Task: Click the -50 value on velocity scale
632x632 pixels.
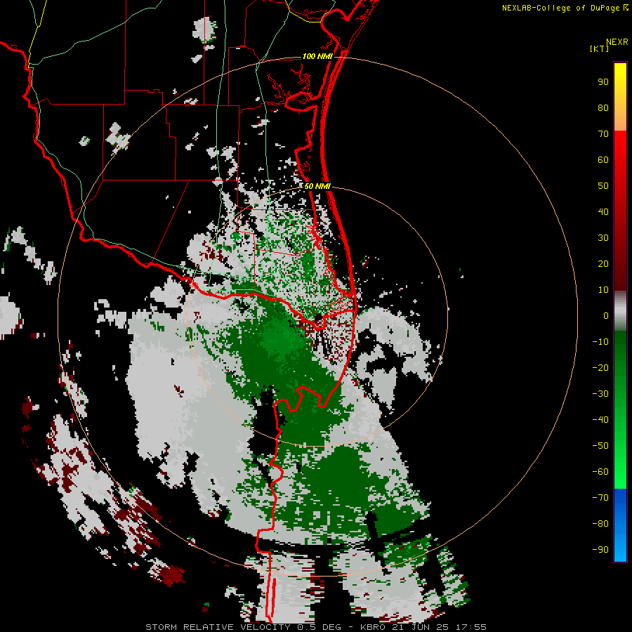Action: [x=600, y=446]
